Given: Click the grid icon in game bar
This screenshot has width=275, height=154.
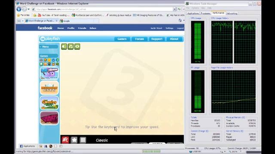Looking at the screenshot, I should point(83,140).
